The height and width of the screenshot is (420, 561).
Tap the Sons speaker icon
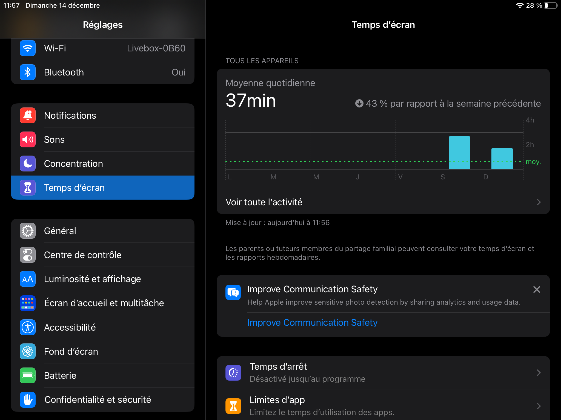(28, 140)
